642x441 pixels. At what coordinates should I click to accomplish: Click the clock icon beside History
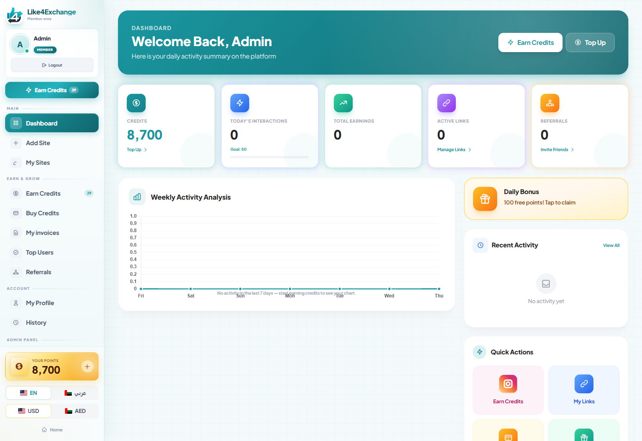(x=16, y=323)
